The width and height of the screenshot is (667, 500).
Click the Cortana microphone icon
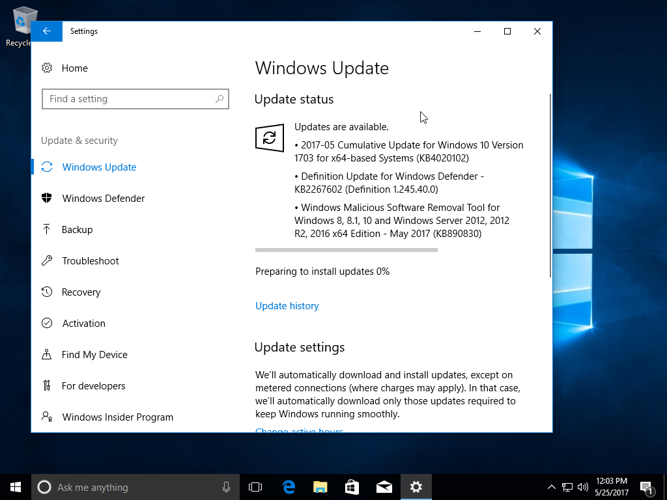pyautogui.click(x=226, y=487)
